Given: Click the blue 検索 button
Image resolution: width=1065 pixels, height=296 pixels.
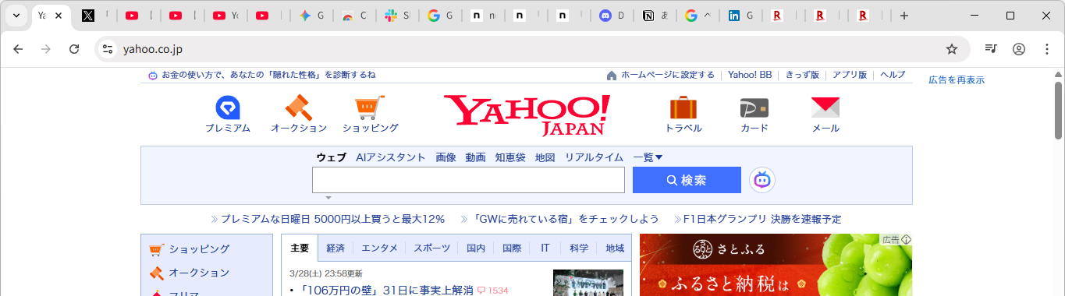Looking at the screenshot, I should pyautogui.click(x=687, y=180).
